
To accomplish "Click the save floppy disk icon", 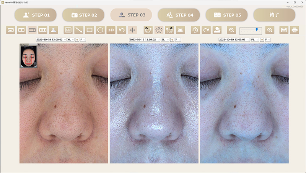I will (x=284, y=30).
